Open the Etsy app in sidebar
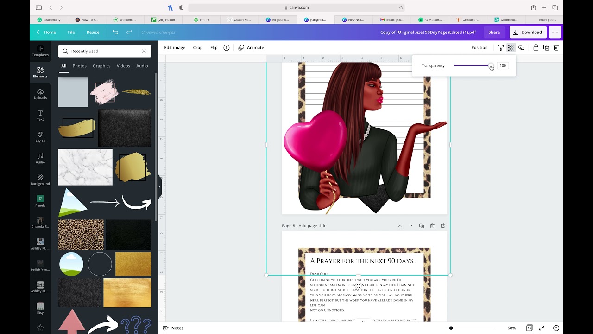Image resolution: width=593 pixels, height=334 pixels. 40,309
